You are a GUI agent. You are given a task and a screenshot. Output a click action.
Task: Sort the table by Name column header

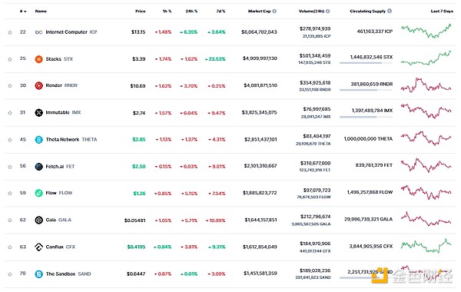click(41, 12)
